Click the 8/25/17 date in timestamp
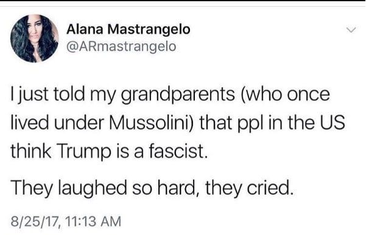 tap(34, 221)
